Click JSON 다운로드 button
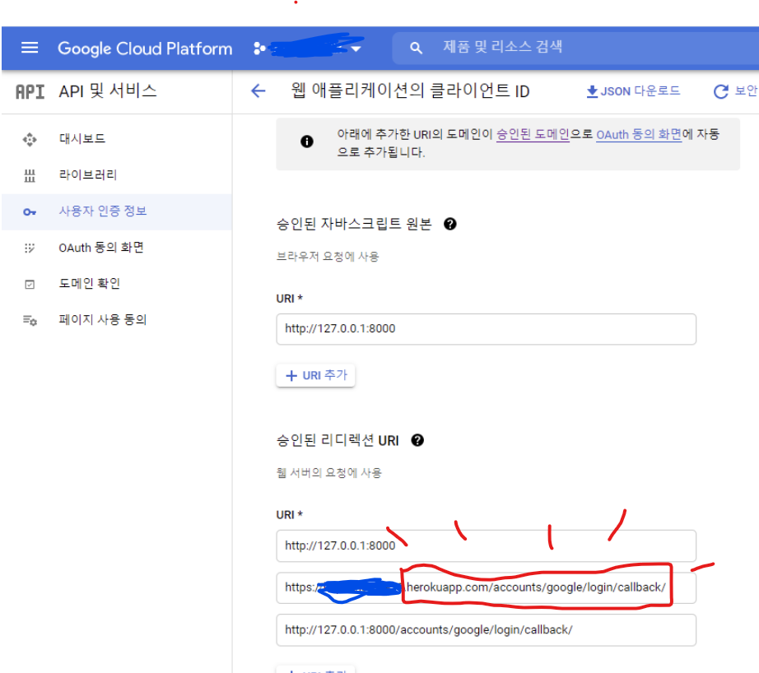This screenshot has height=673, width=759. click(633, 91)
